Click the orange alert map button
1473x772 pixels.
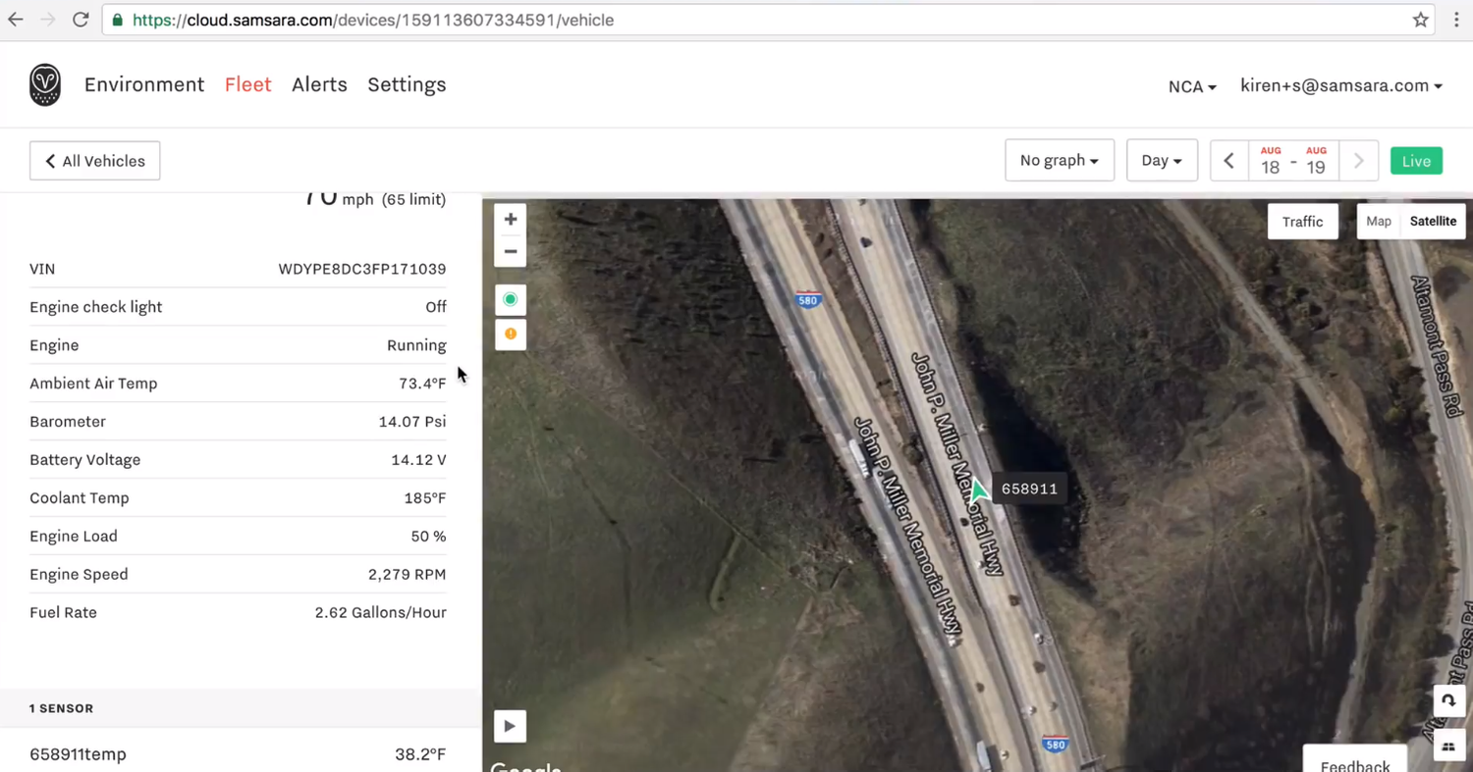(511, 335)
